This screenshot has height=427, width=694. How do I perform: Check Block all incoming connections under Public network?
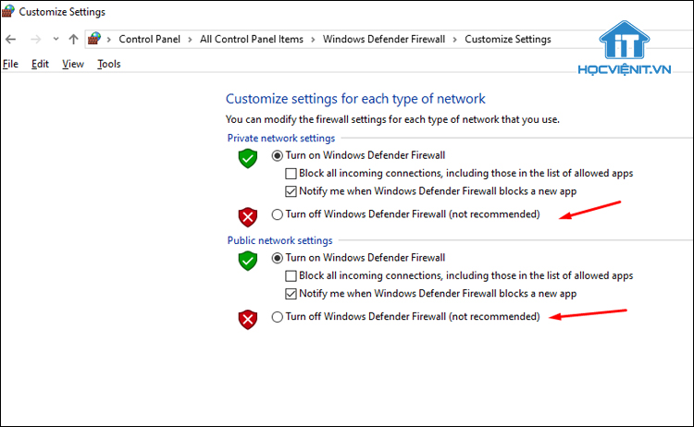pyautogui.click(x=291, y=275)
